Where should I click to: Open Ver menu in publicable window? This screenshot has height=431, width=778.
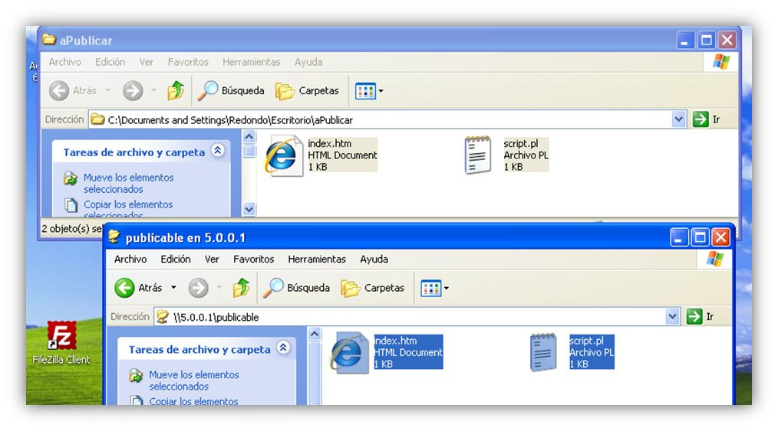pyautogui.click(x=212, y=259)
